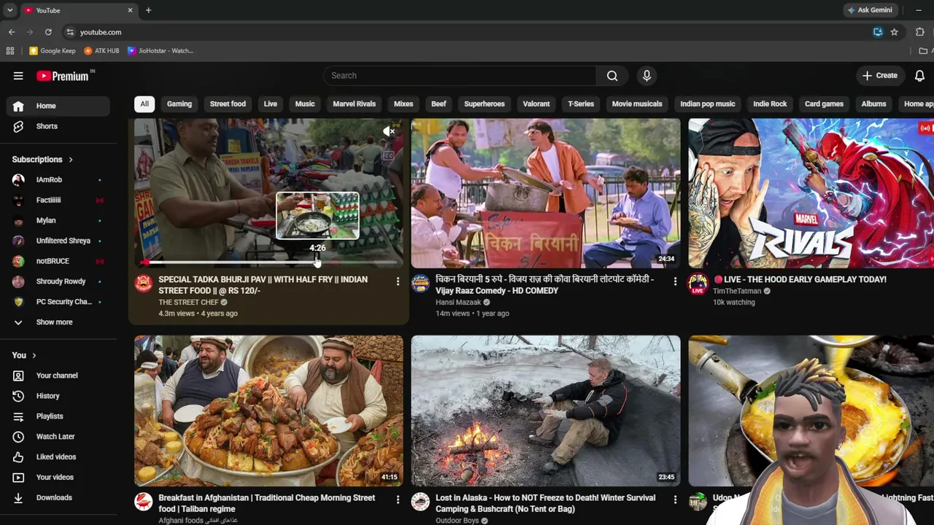Open Watch Later in the sidebar
The image size is (934, 525).
58,437
